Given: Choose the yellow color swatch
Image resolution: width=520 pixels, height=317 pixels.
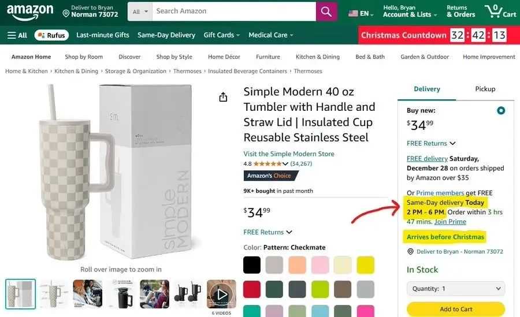Looking at the screenshot, I should [365, 265].
